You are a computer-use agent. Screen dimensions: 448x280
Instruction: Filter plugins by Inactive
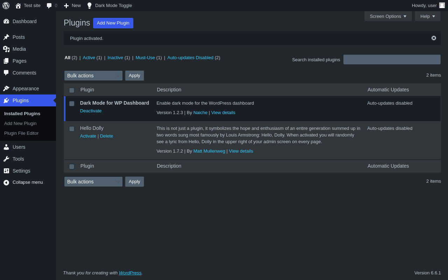click(x=115, y=58)
